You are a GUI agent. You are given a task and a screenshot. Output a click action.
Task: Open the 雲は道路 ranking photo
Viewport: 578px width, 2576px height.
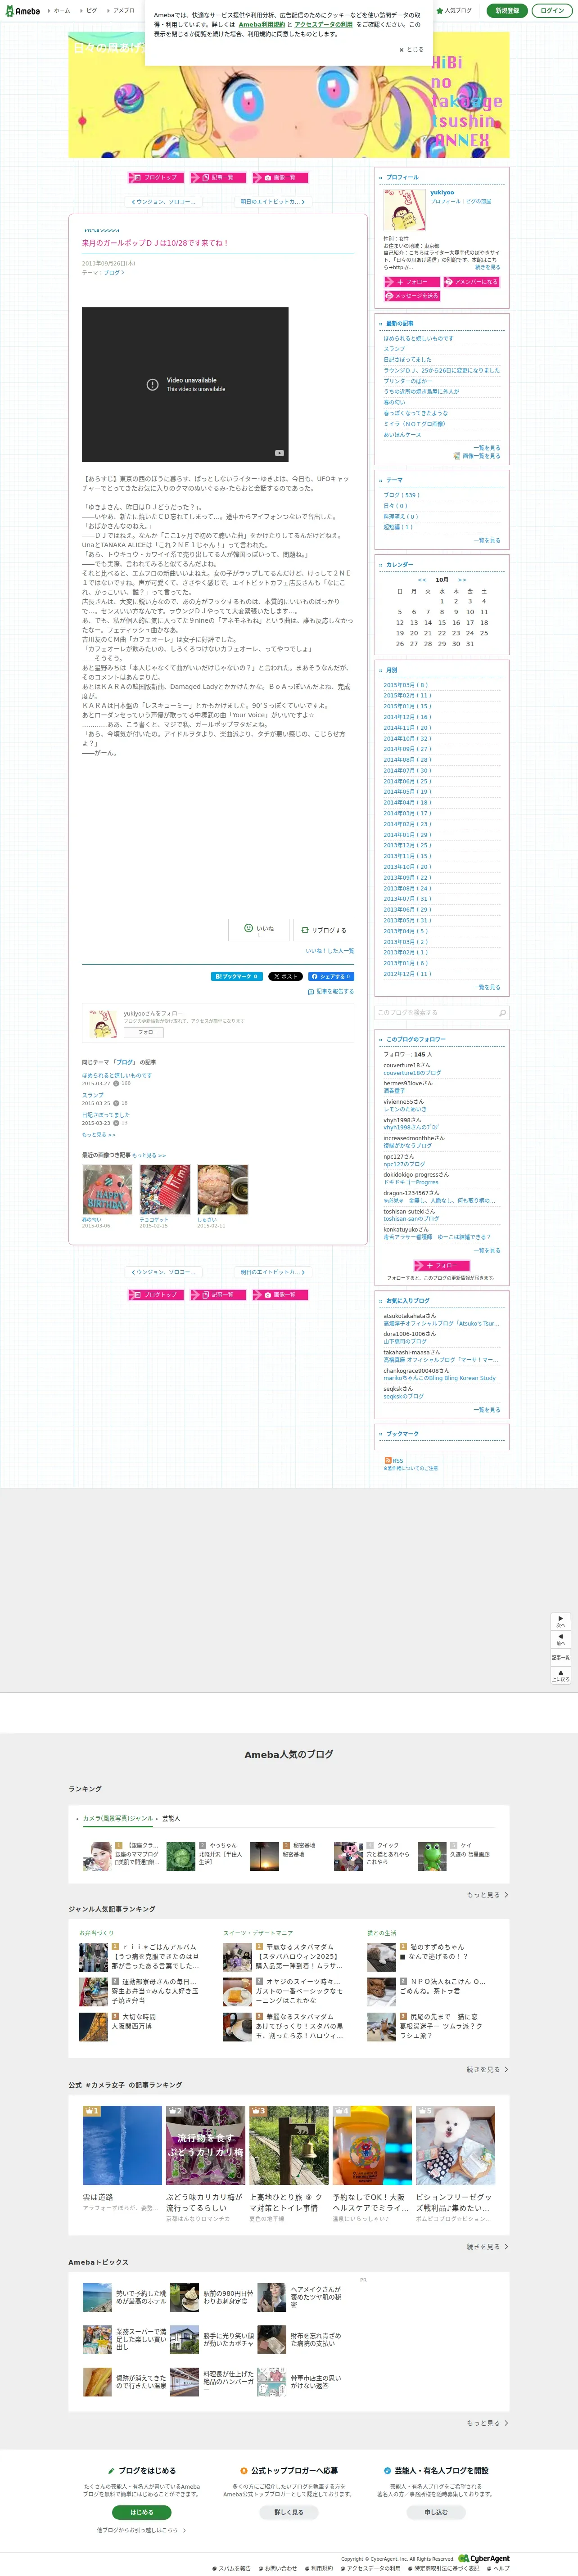coord(122,2146)
